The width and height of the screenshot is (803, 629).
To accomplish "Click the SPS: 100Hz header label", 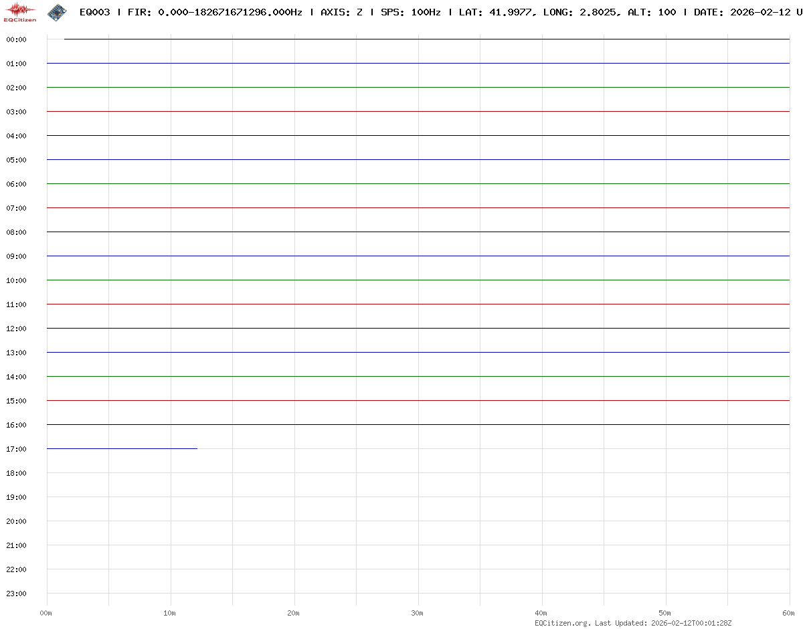I will click(x=410, y=12).
